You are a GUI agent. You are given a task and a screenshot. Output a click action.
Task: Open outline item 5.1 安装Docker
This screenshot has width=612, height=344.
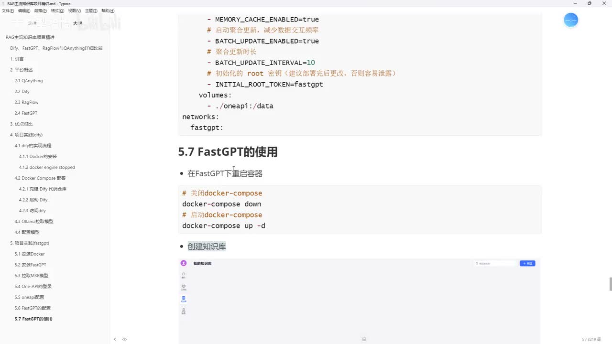click(30, 254)
